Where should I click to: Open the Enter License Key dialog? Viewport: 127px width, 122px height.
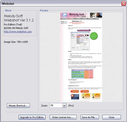tap(63, 117)
